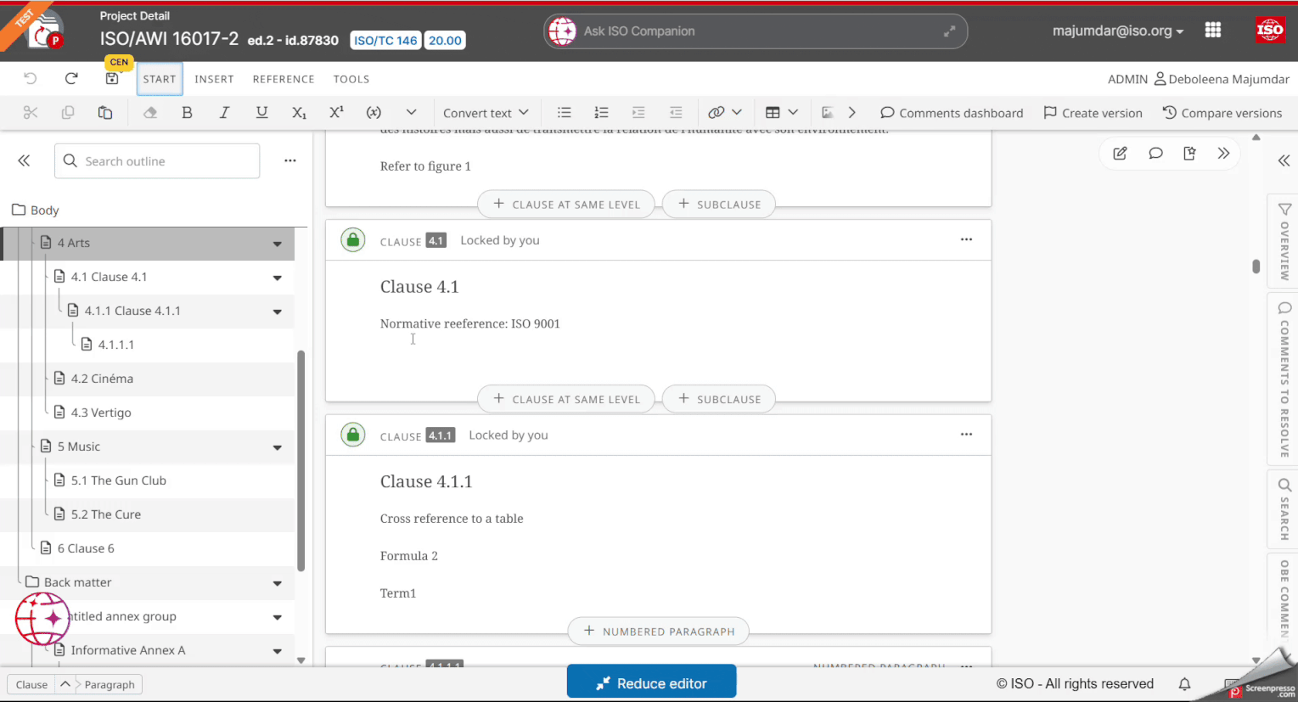Collapse right sidebar panel

[1284, 160]
